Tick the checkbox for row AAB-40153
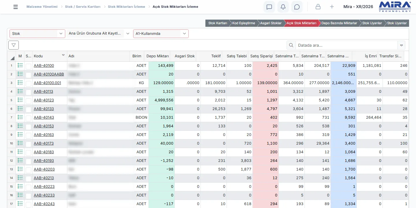416x208 pixels. [x=28, y=127]
